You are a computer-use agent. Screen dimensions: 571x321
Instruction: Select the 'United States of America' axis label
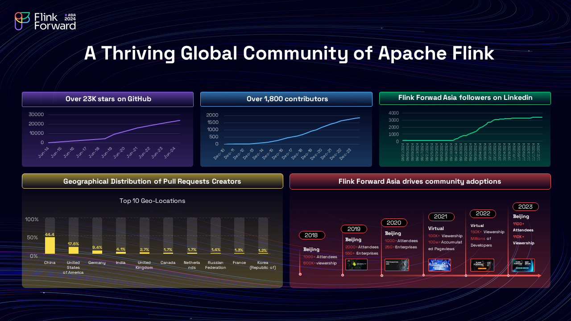coord(73,267)
